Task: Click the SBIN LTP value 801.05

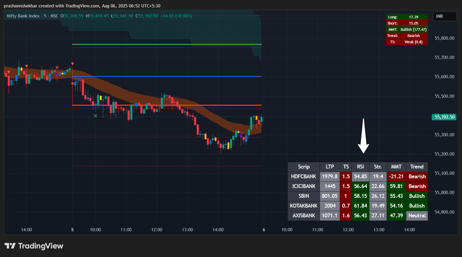Action: 330,196
